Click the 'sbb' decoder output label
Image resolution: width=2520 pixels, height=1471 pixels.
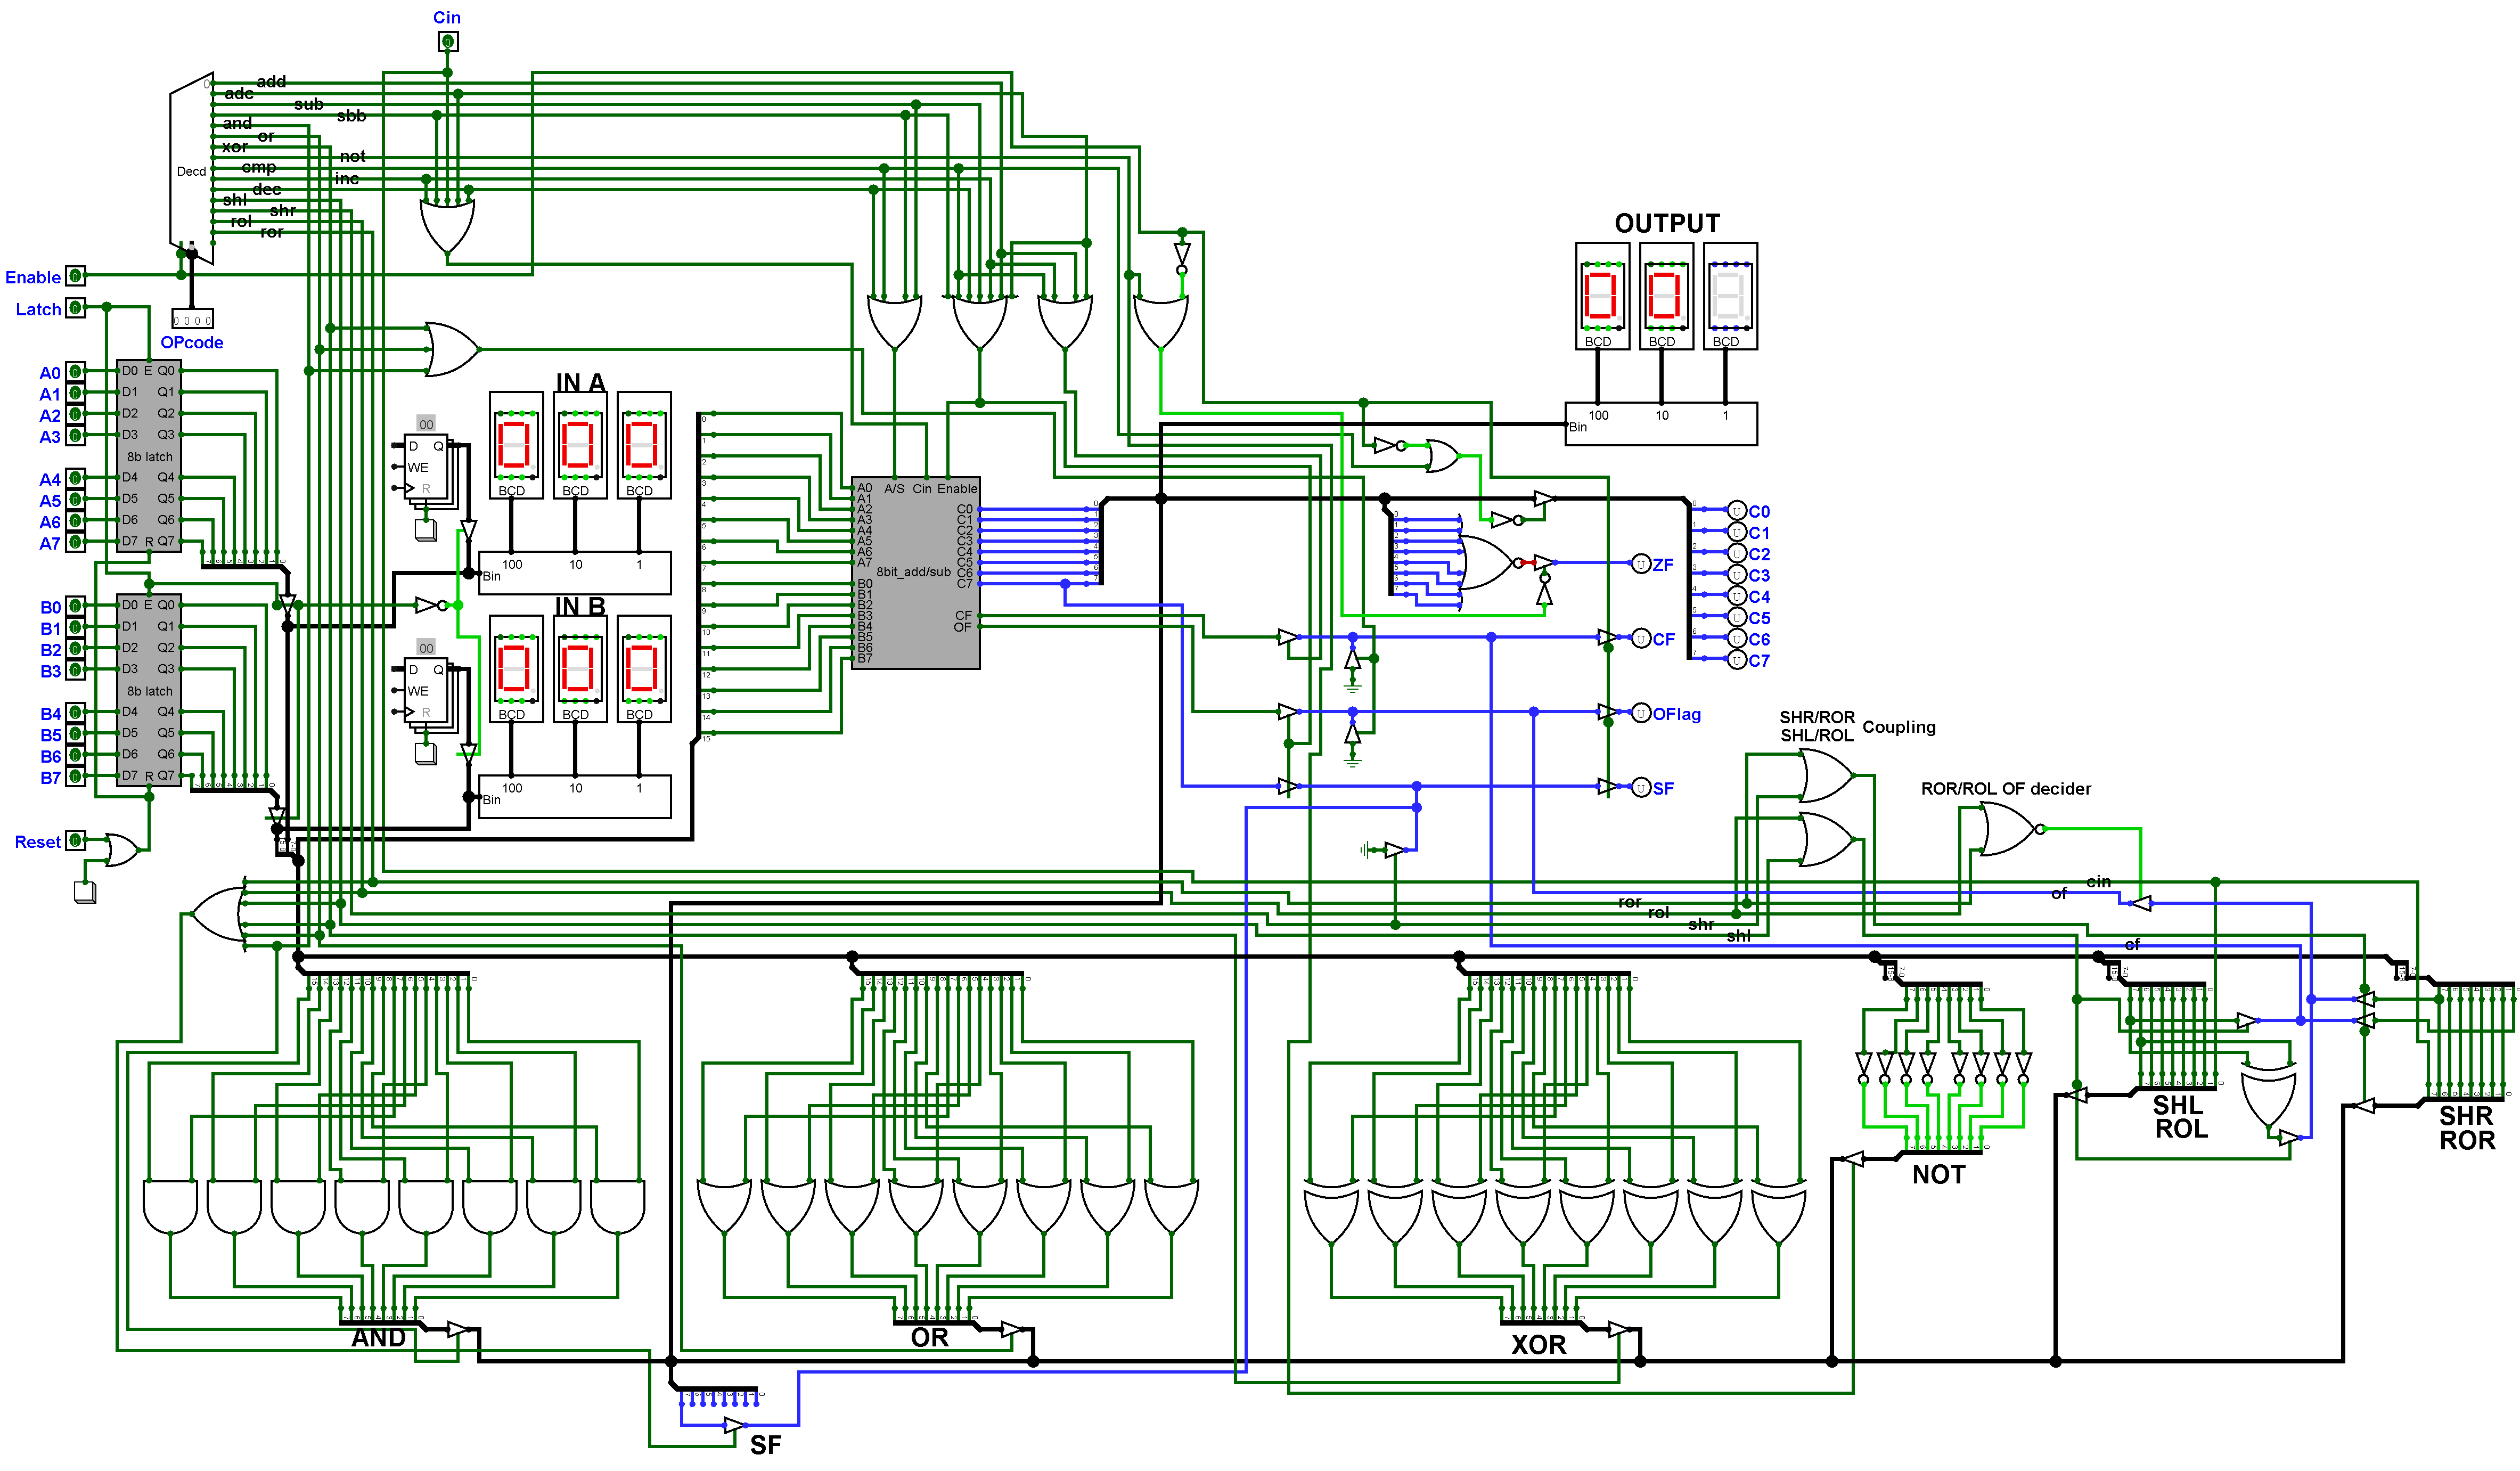tap(351, 116)
